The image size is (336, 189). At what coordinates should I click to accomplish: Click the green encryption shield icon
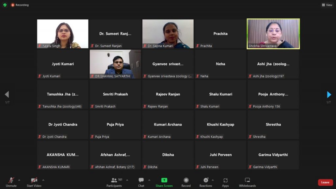click(5, 5)
